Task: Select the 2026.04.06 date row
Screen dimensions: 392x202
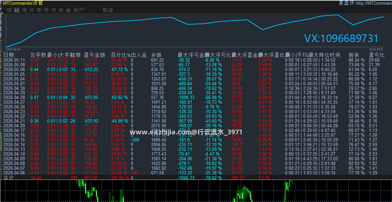Action: point(14,173)
